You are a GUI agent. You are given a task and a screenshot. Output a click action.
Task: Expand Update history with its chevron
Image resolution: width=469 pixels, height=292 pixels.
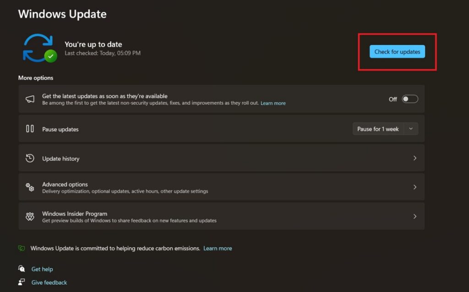click(414, 158)
